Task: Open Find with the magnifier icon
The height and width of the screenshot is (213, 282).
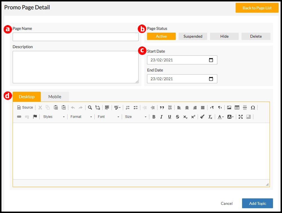Action: (x=90, y=107)
